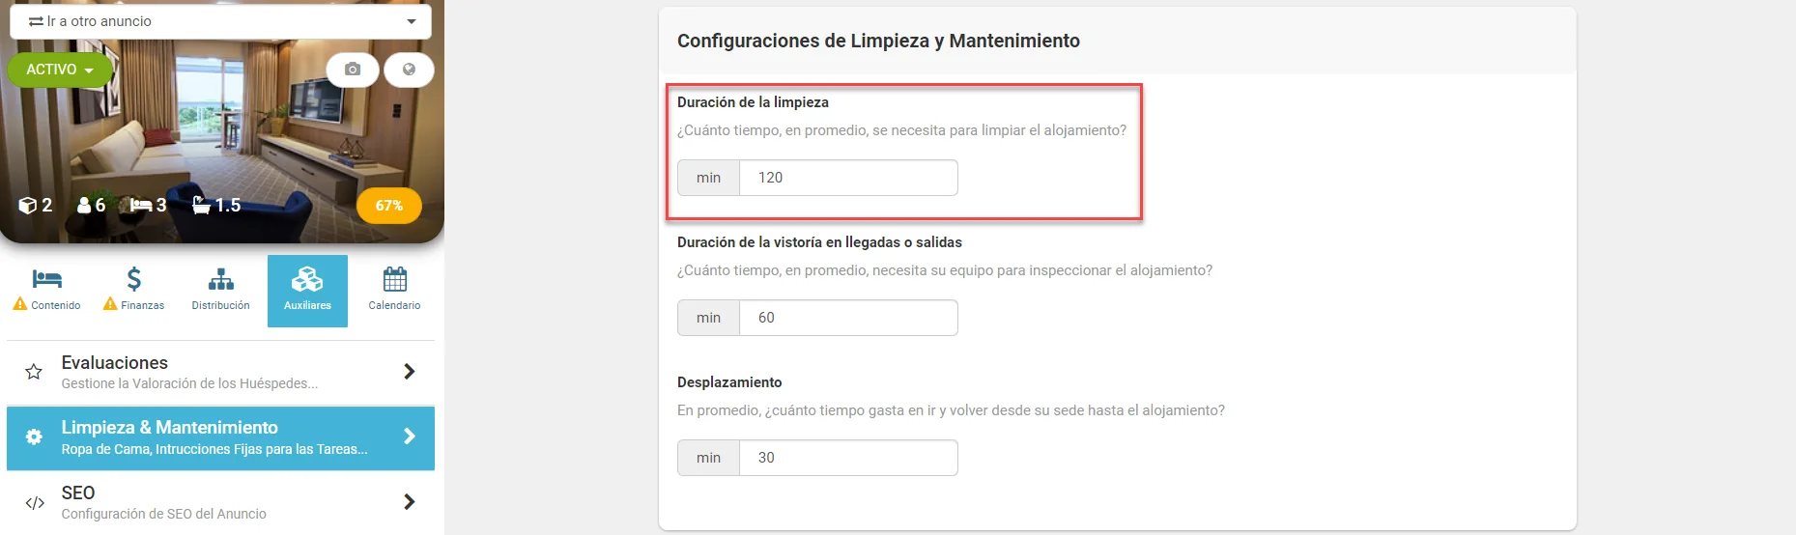This screenshot has height=535, width=1796.
Task: Click the star icon beside Evaluaciones
Action: (x=34, y=372)
